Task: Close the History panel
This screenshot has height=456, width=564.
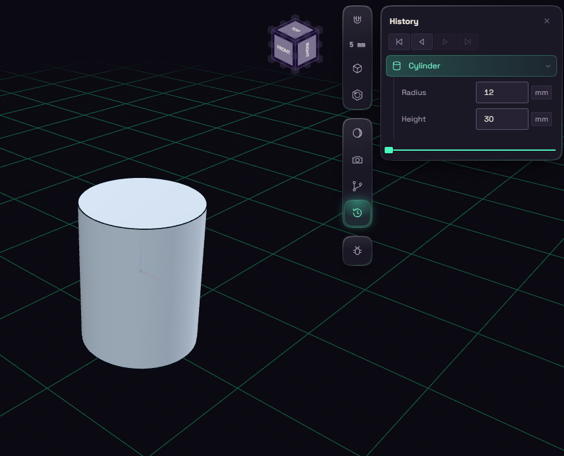Action: coord(547,22)
